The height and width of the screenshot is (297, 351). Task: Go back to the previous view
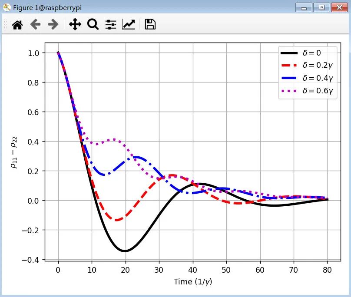point(35,25)
